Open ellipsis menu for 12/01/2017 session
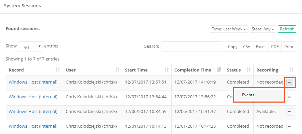302x134 pixels. [x=290, y=126]
